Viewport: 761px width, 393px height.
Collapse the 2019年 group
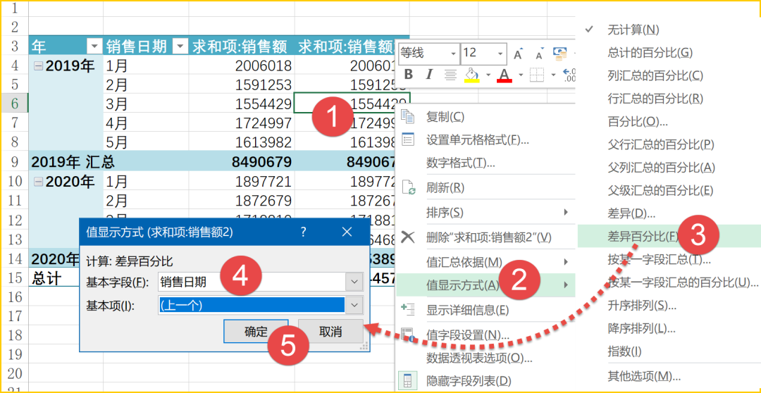click(x=38, y=66)
